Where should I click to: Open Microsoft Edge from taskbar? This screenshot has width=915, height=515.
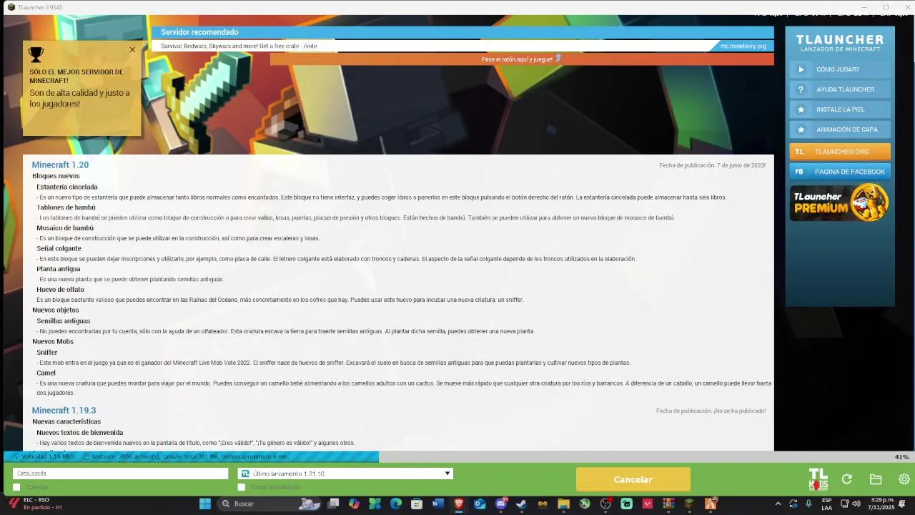click(396, 504)
